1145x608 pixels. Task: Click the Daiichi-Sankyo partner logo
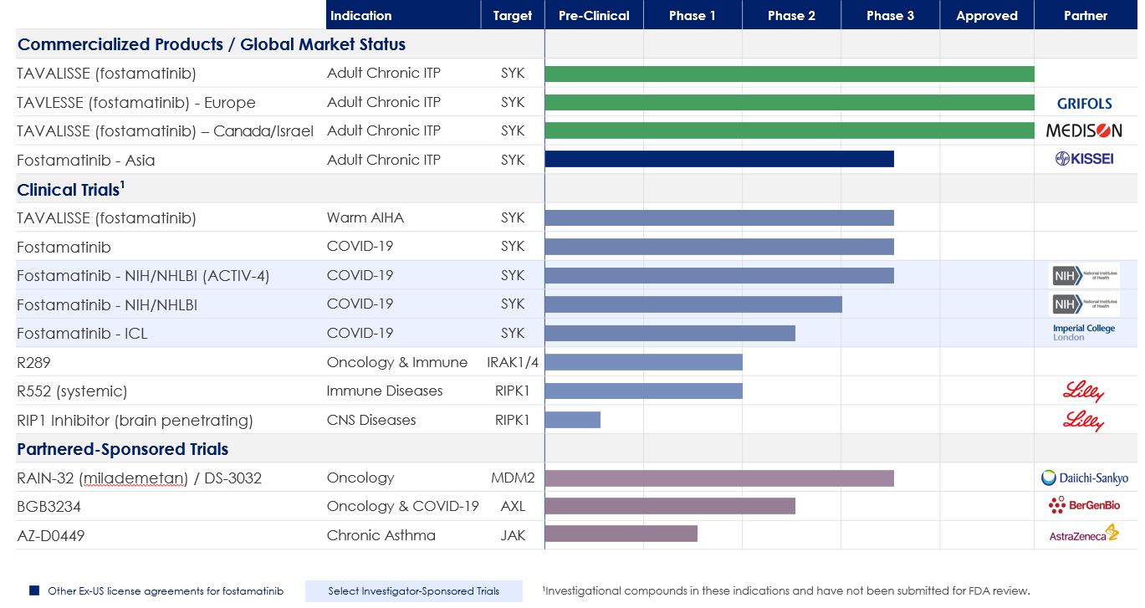point(1085,478)
